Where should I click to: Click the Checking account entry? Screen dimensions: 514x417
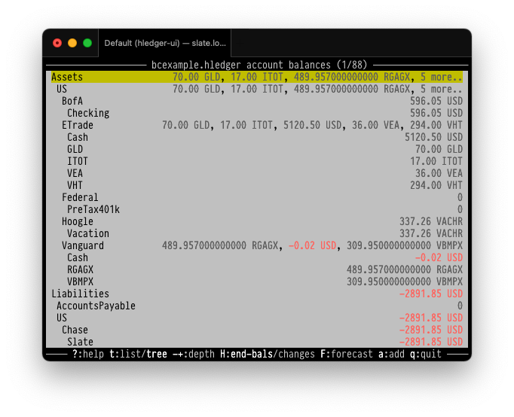point(87,113)
